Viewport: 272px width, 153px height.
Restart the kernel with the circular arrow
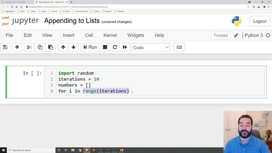tap(115, 47)
